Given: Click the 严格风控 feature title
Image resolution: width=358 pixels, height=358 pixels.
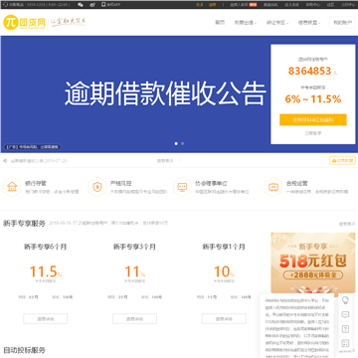Looking at the screenshot, I should coord(121,183).
